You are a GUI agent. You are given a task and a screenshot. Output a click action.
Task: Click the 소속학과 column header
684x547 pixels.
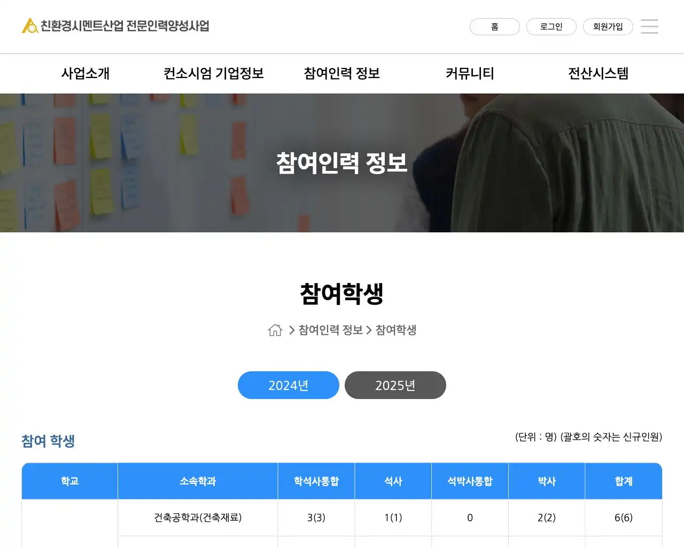(x=198, y=481)
